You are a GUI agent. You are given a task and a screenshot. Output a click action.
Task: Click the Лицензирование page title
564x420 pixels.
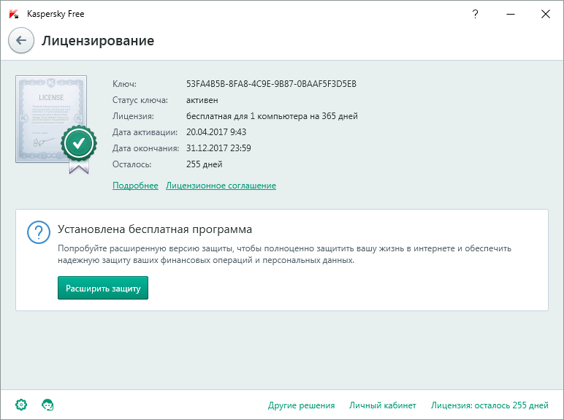click(98, 41)
